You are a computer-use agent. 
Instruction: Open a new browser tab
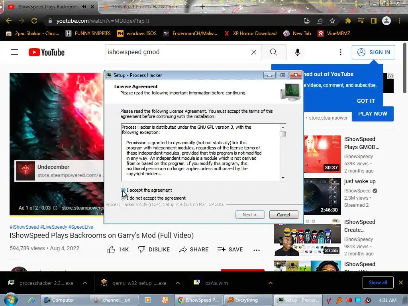203,7
